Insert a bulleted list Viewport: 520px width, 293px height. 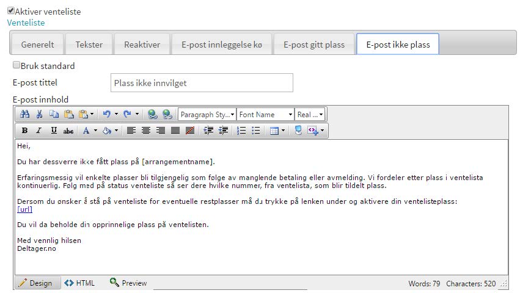click(255, 131)
